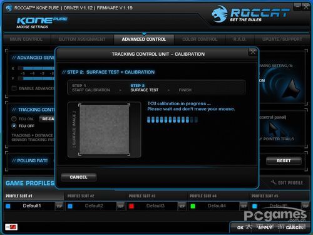Switch to the Main Control tab
This screenshot has width=313, height=235.
click(x=26, y=39)
